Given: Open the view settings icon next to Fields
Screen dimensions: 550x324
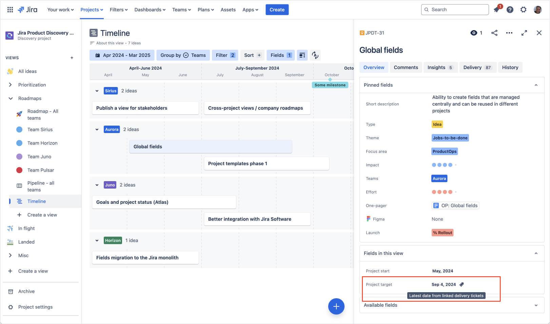Looking at the screenshot, I should pos(302,55).
